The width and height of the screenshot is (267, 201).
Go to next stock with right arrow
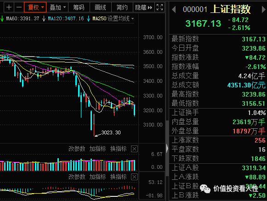(264, 10)
